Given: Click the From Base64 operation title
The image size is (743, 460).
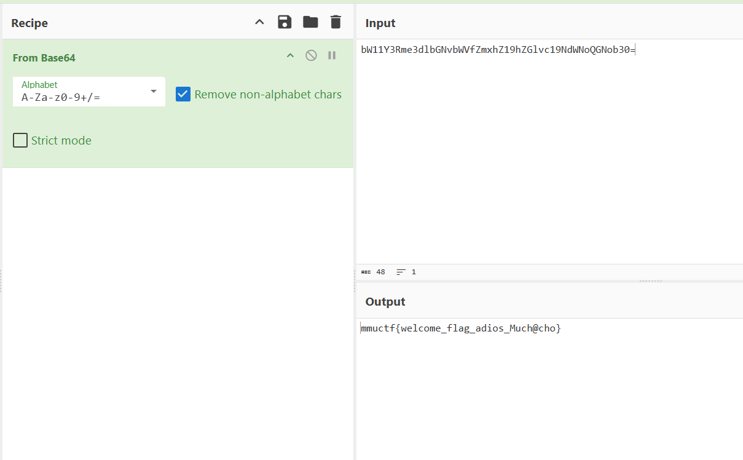Looking at the screenshot, I should click(x=44, y=58).
